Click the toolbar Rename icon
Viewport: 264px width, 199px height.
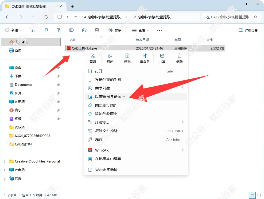click(x=71, y=30)
